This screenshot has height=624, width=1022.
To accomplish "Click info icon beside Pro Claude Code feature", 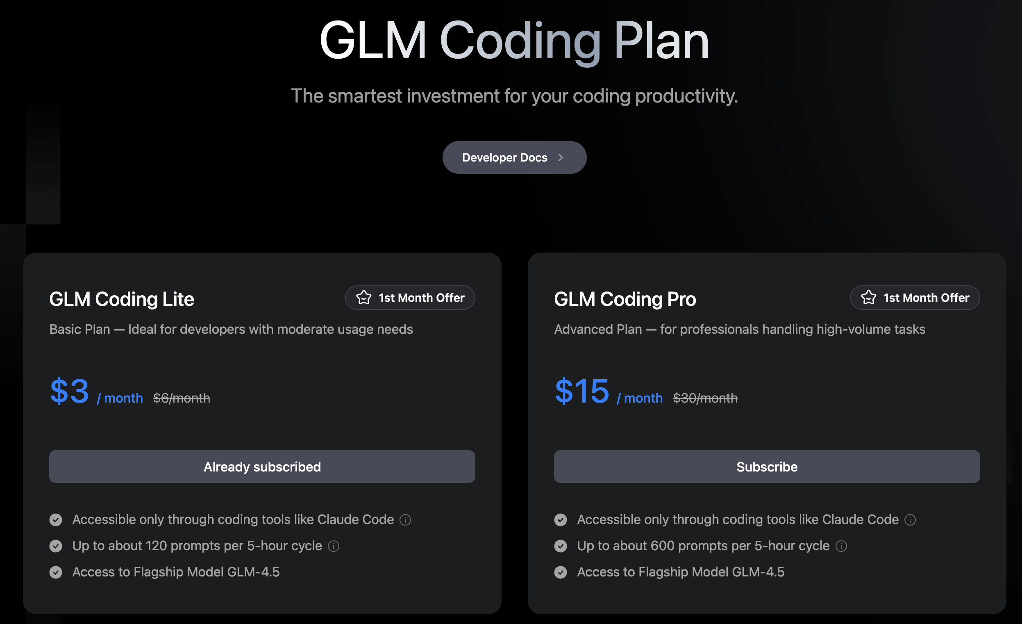I will coord(910,520).
